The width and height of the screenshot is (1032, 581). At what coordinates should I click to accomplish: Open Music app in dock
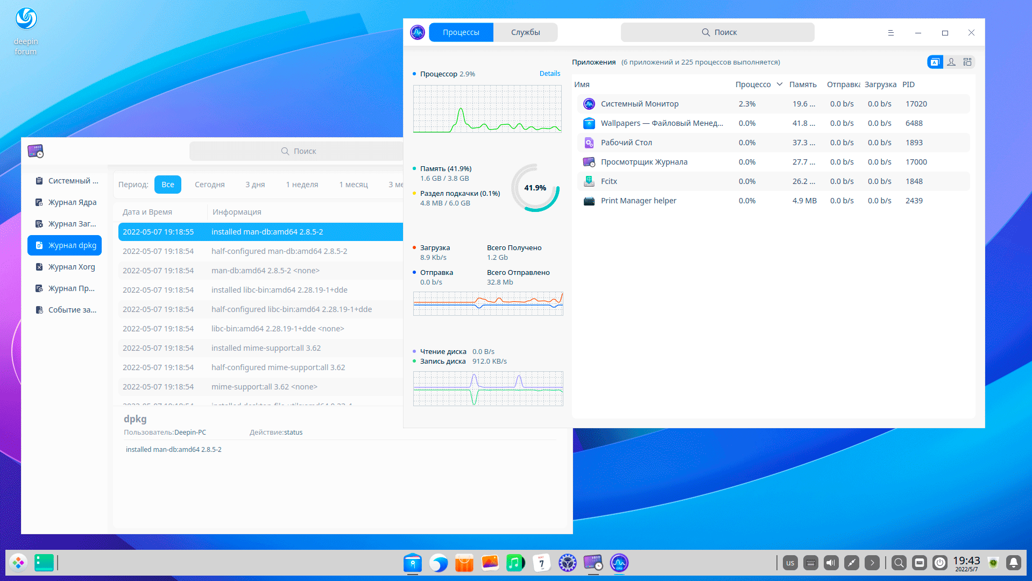point(515,563)
